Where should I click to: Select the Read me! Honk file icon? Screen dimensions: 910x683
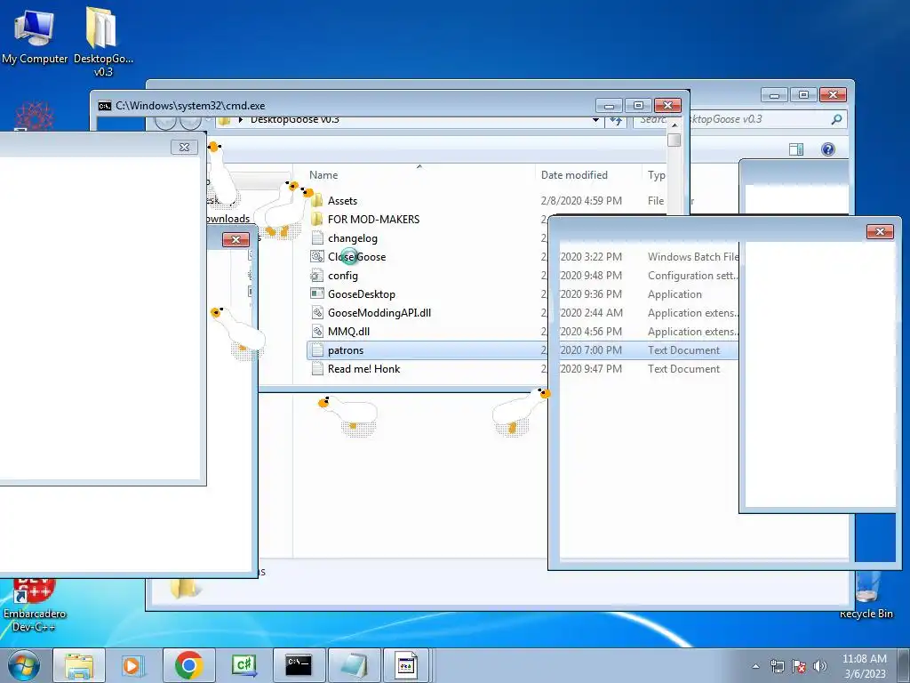pos(317,369)
